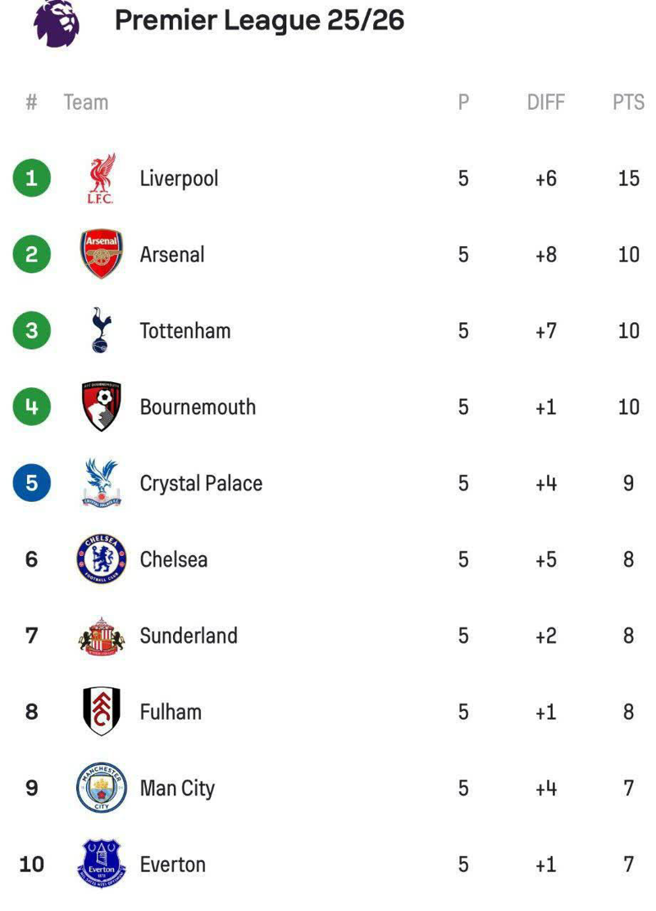Select the Everton club crest
656x911 pixels.
(102, 864)
